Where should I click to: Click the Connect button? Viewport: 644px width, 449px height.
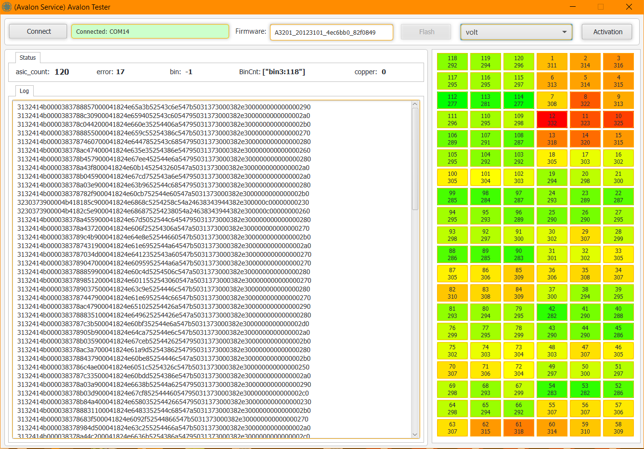39,31
